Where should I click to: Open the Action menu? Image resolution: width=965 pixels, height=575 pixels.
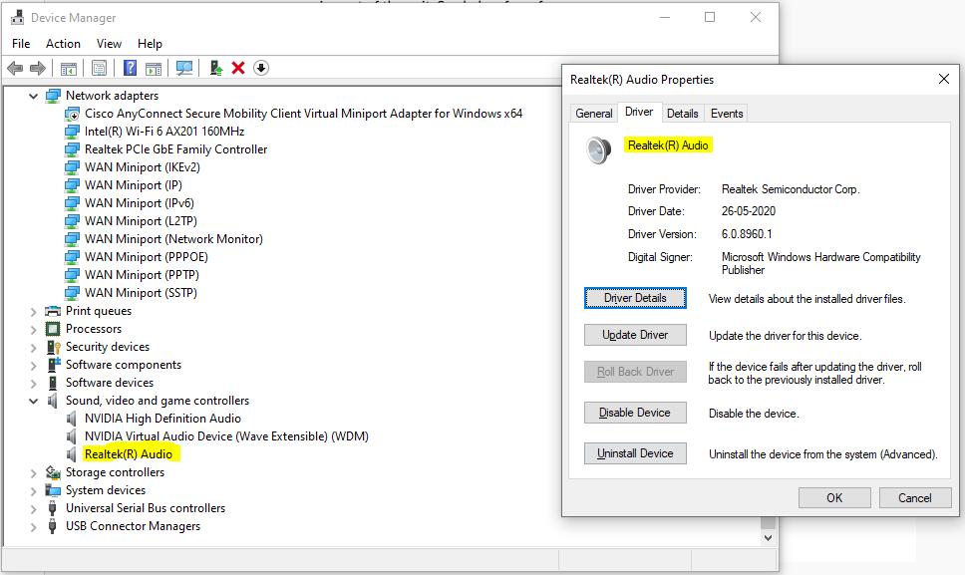[x=63, y=44]
